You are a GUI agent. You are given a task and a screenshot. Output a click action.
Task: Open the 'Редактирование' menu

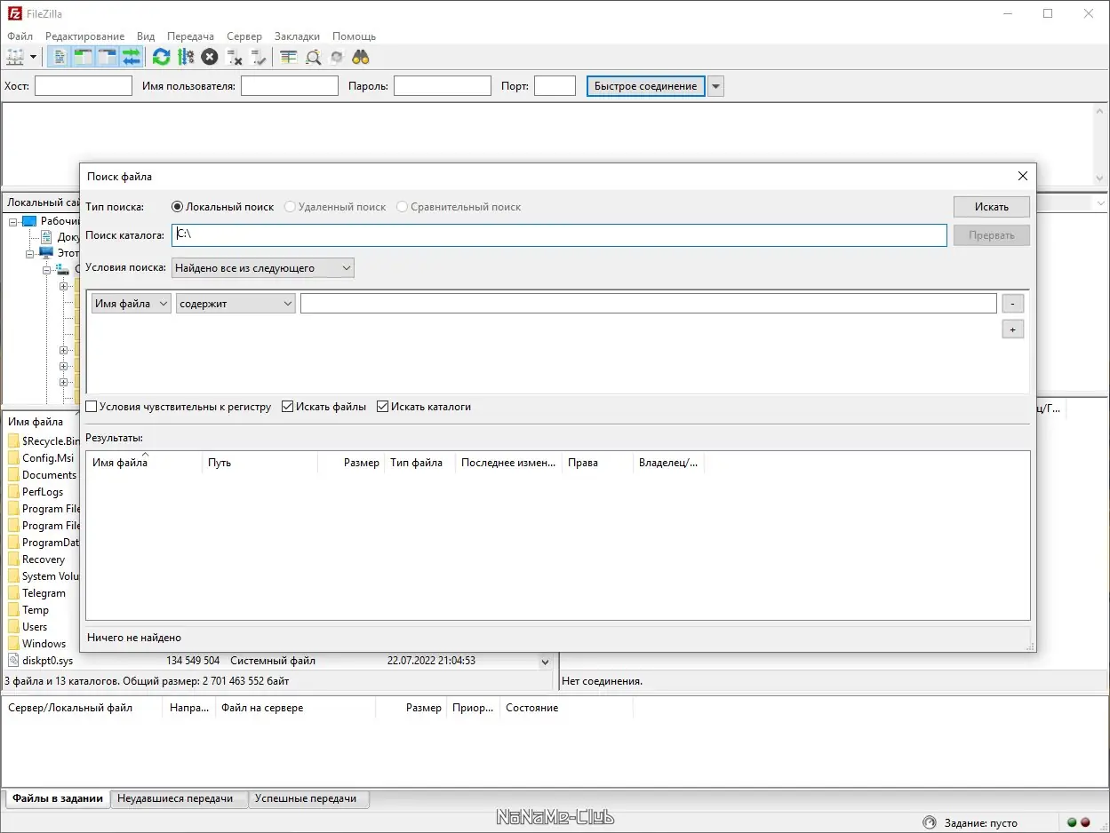pos(84,36)
